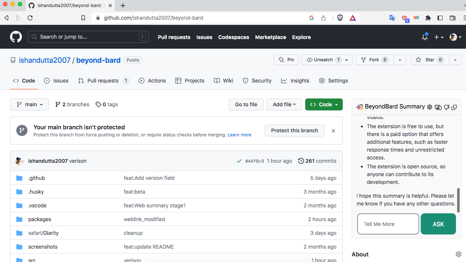Open the Add file dropdown

tap(284, 104)
